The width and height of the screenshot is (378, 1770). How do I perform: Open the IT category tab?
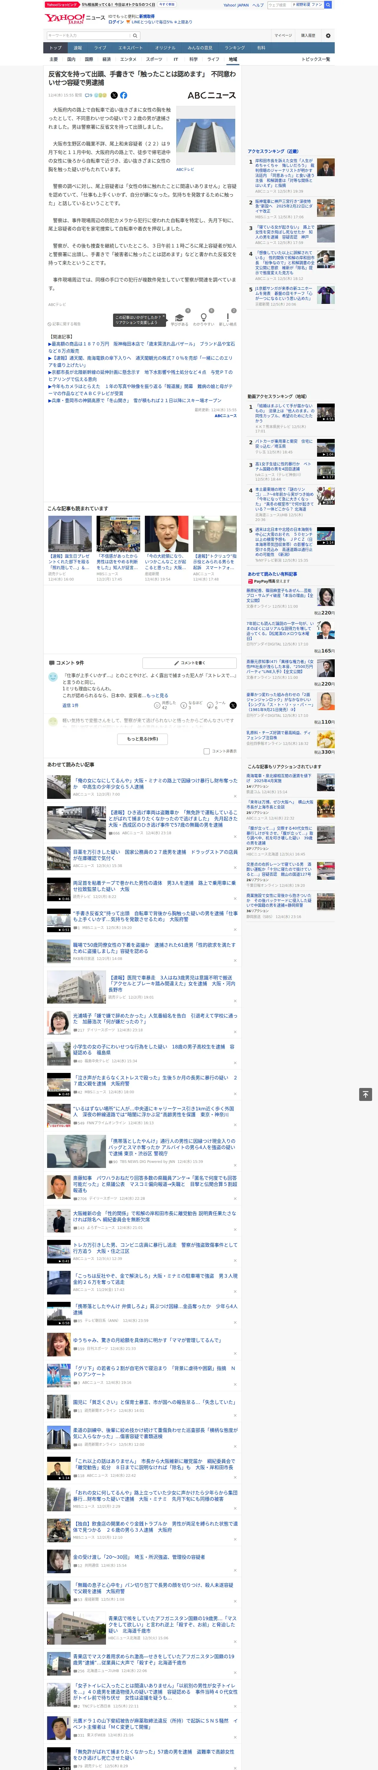pos(176,59)
